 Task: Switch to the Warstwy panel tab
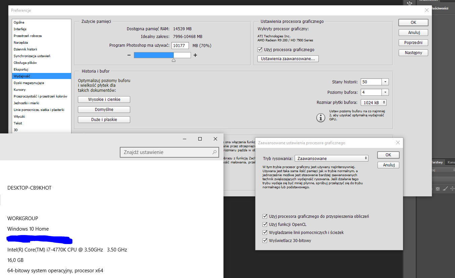coord(437,162)
